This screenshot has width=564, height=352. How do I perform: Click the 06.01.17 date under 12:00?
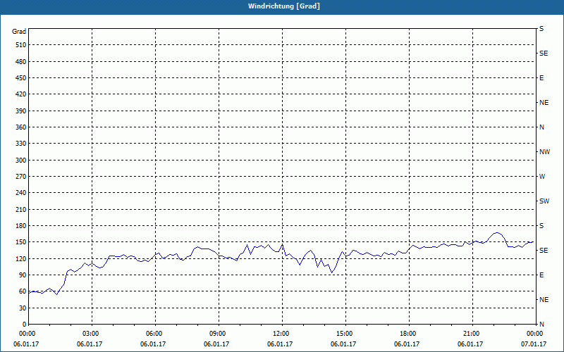[x=280, y=344]
